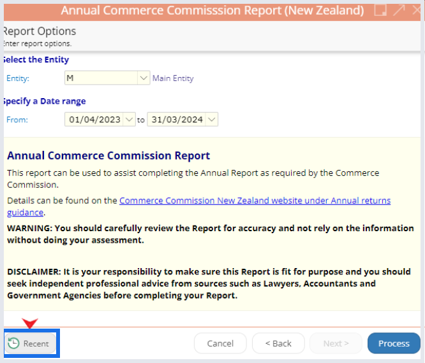Open the Recent reports list
Viewport: 425px width, 363px height.
click(x=31, y=343)
